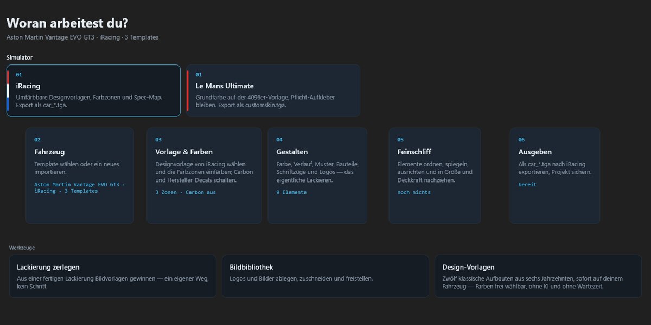Open the Vorlage & Farben step

pyautogui.click(x=204, y=175)
